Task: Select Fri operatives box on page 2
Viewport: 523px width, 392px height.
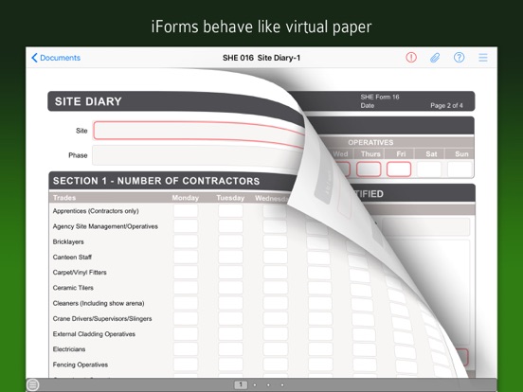Action: 399,169
